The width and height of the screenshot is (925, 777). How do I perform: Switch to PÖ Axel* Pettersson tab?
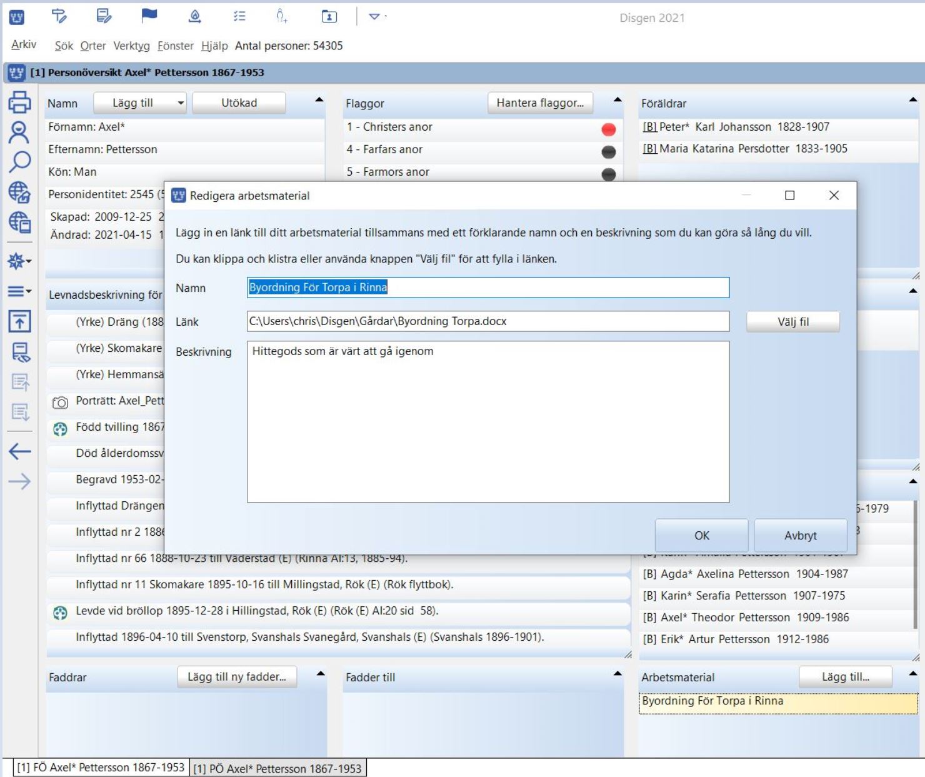(277, 768)
